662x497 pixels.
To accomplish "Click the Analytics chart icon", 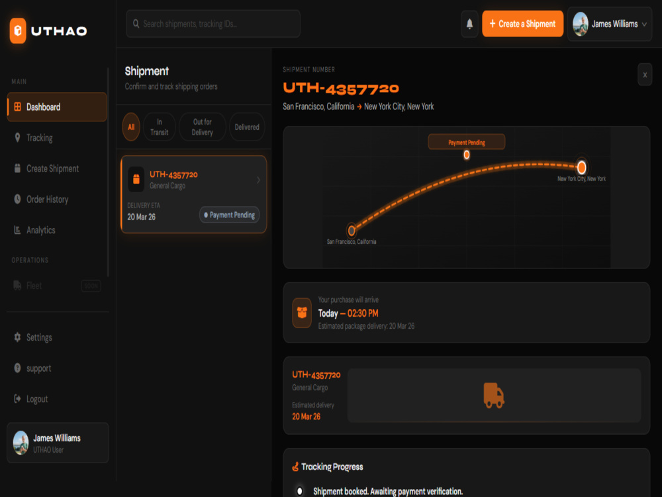I will (x=17, y=230).
